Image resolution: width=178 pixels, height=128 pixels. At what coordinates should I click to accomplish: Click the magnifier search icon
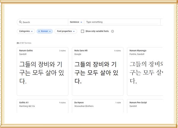pyautogui.click(x=20, y=22)
